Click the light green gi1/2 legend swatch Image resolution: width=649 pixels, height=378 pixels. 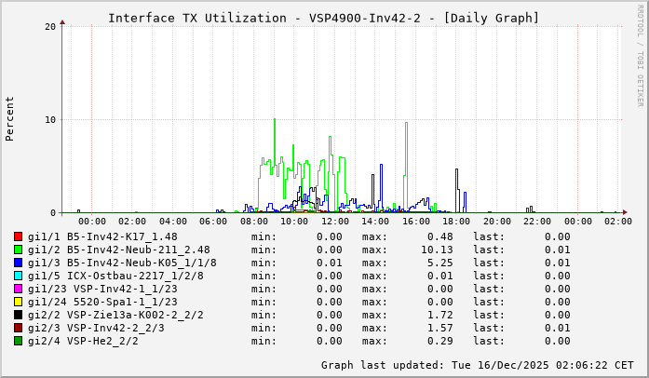click(x=18, y=250)
